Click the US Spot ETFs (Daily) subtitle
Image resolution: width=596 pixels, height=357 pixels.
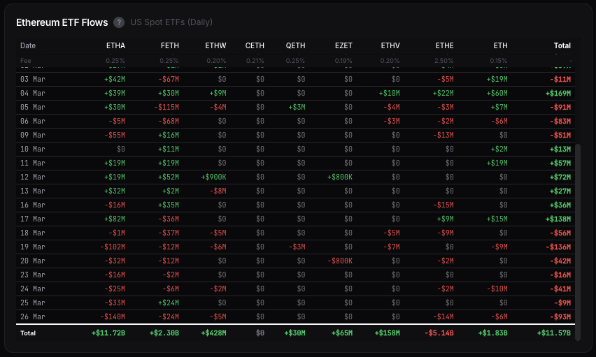pyautogui.click(x=171, y=22)
